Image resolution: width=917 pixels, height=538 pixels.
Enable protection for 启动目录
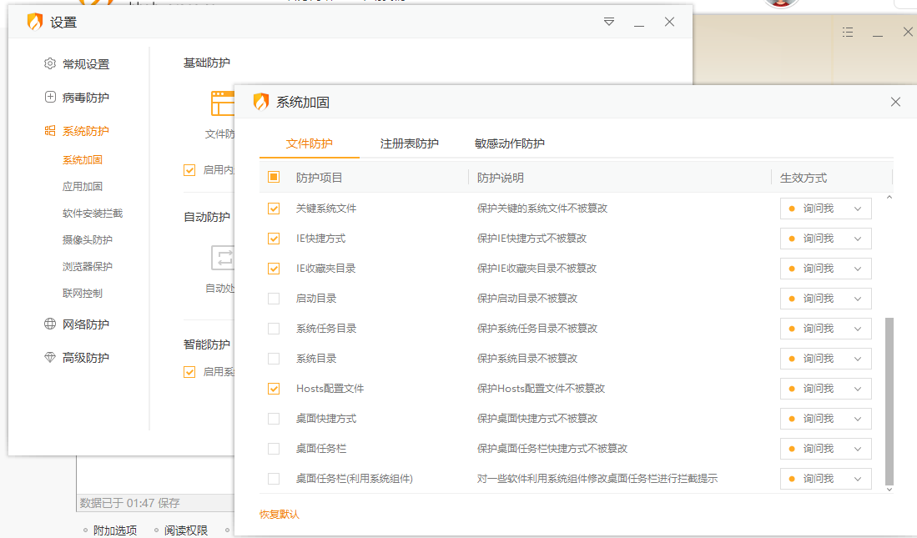(x=273, y=298)
